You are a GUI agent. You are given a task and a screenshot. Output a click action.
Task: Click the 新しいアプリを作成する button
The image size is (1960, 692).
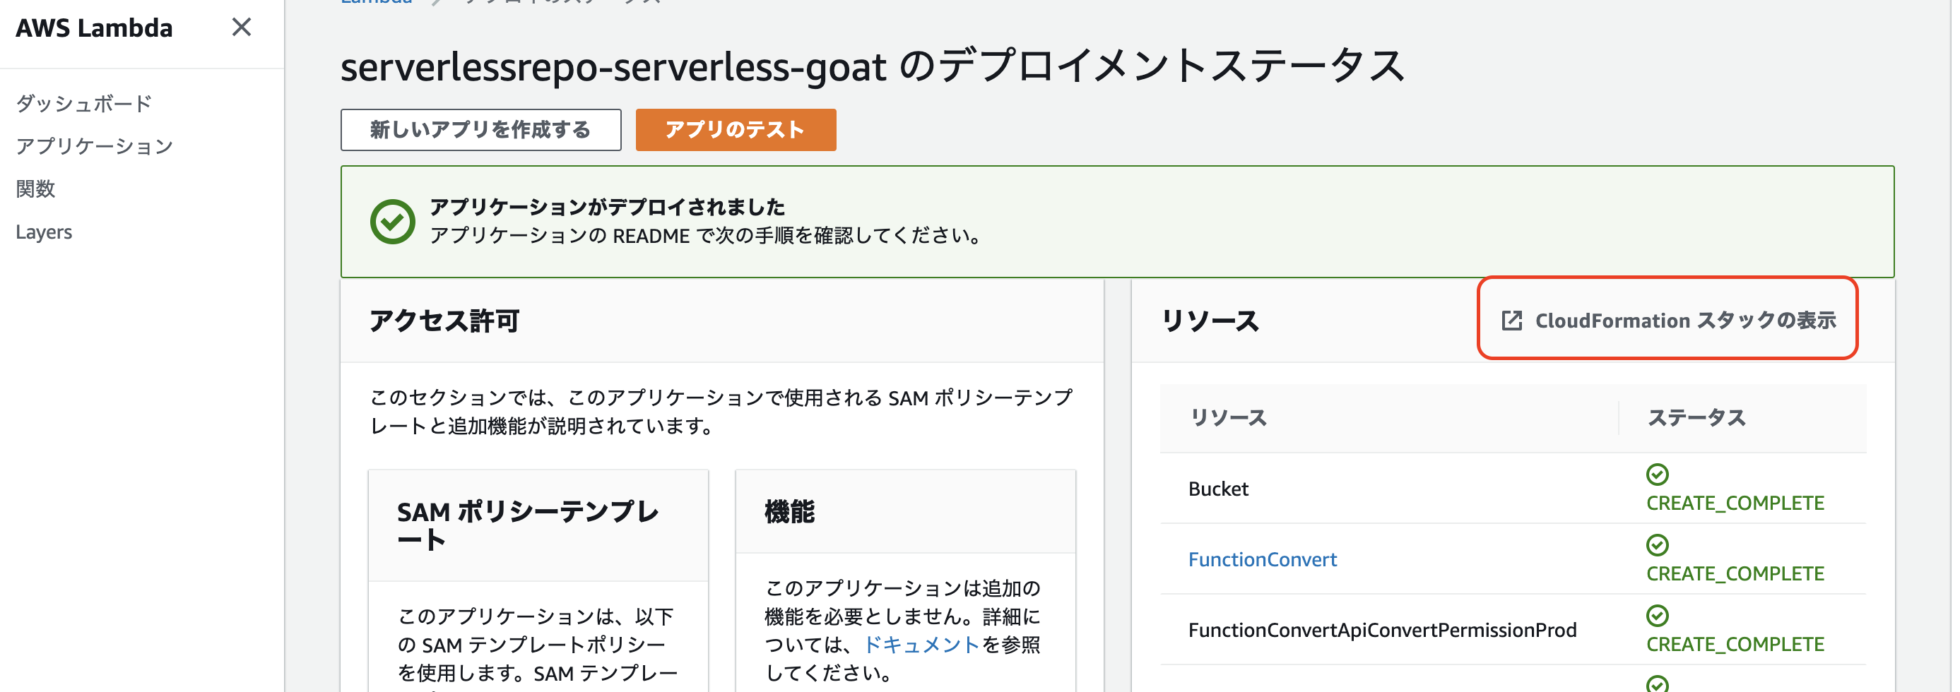click(x=480, y=130)
